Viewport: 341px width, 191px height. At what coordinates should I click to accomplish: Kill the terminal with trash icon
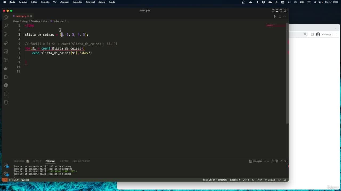coord(277,161)
